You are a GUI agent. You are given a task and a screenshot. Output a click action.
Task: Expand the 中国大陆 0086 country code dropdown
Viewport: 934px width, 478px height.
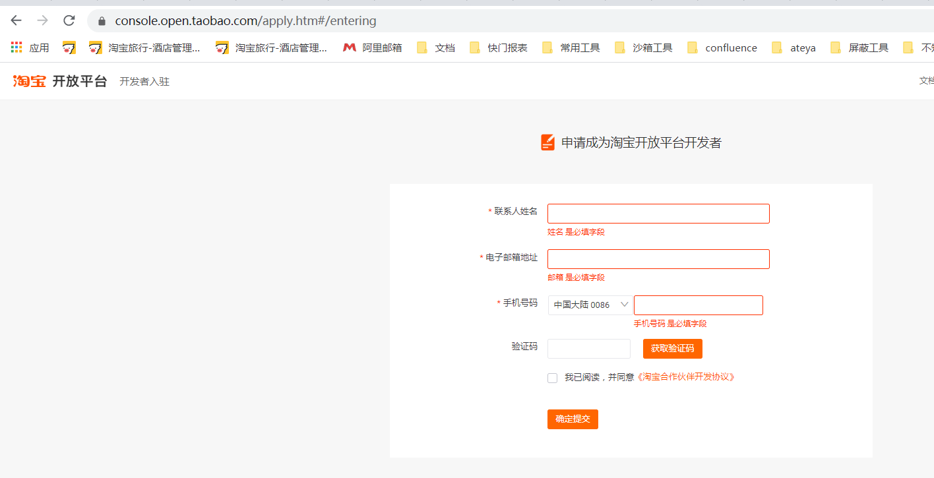590,305
